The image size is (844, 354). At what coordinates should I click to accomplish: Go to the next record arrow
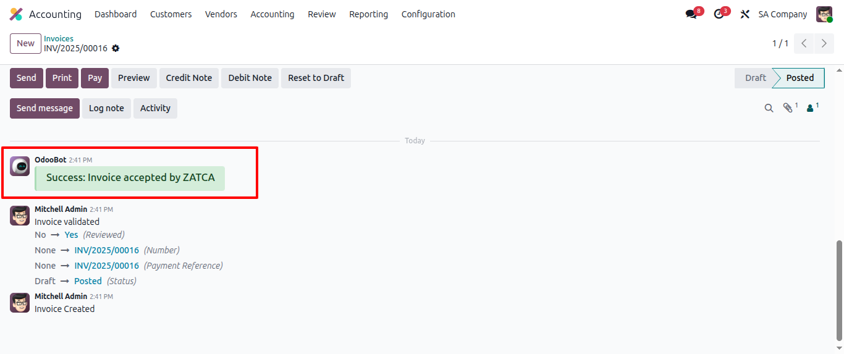click(x=824, y=43)
